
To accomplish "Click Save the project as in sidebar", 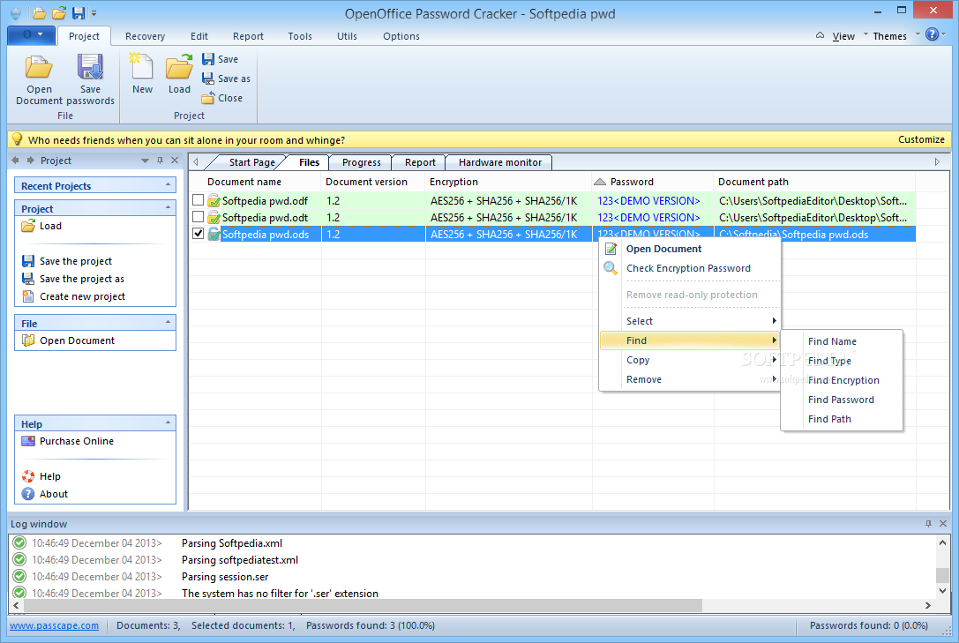I will click(72, 279).
